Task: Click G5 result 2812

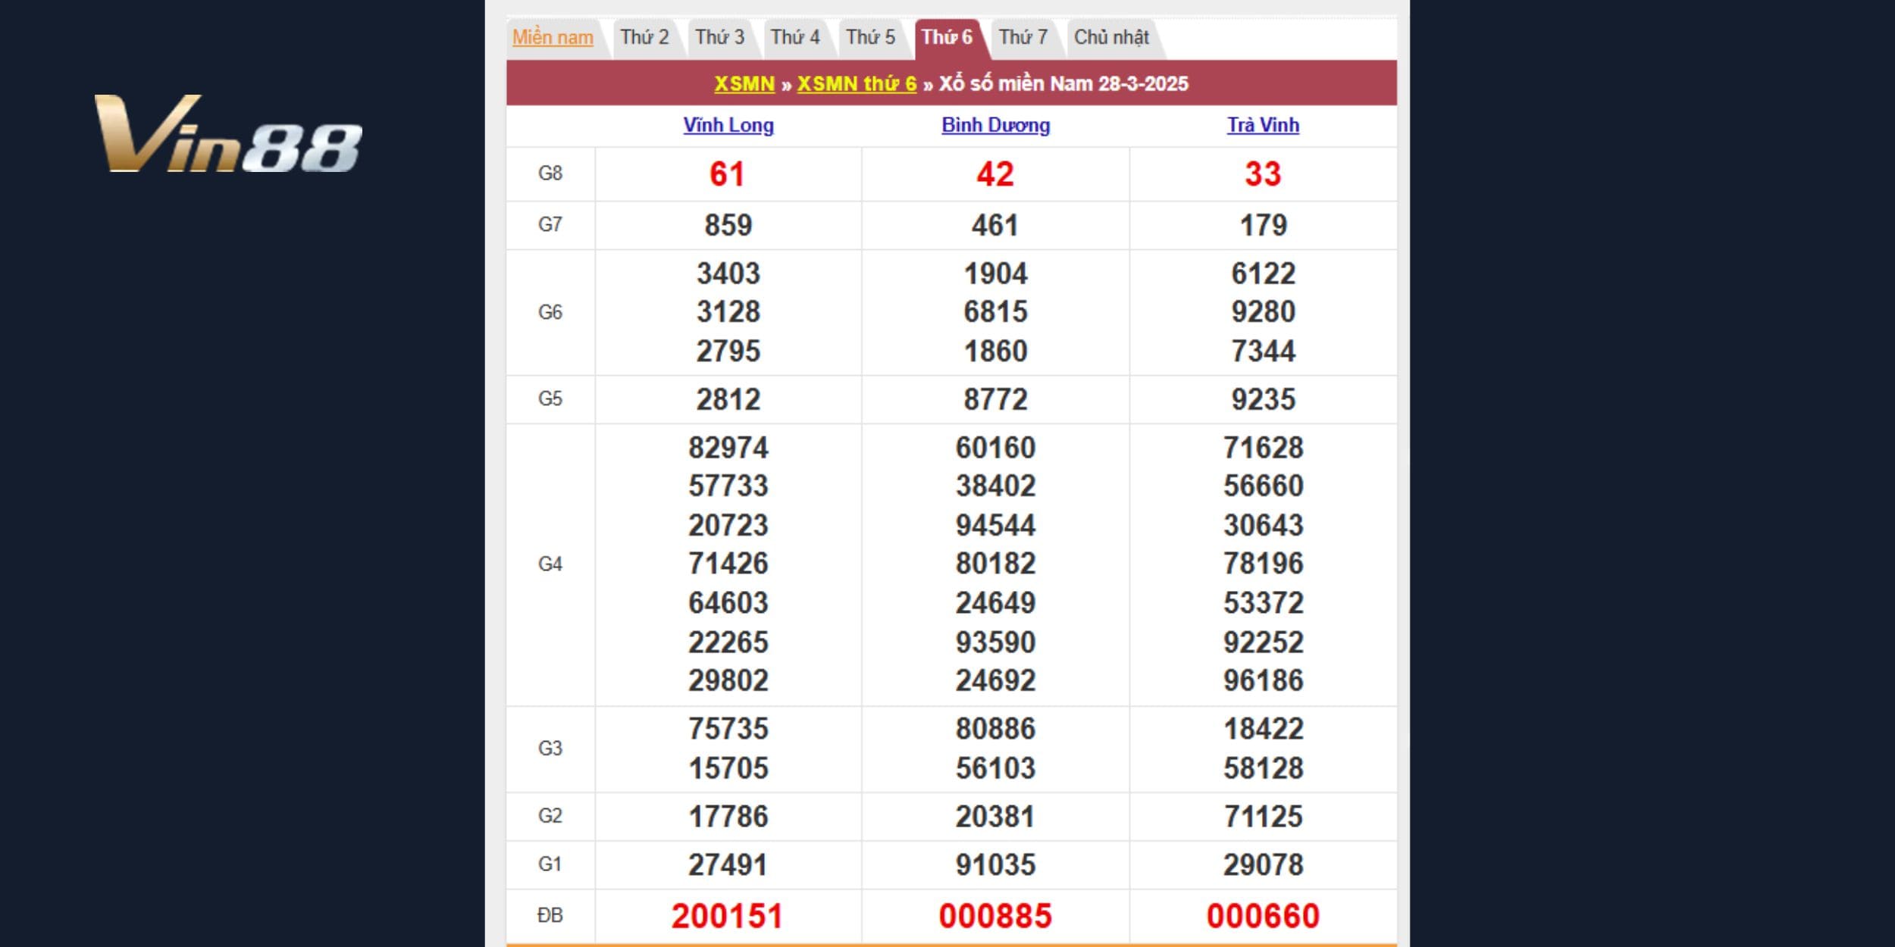Action: 728,399
